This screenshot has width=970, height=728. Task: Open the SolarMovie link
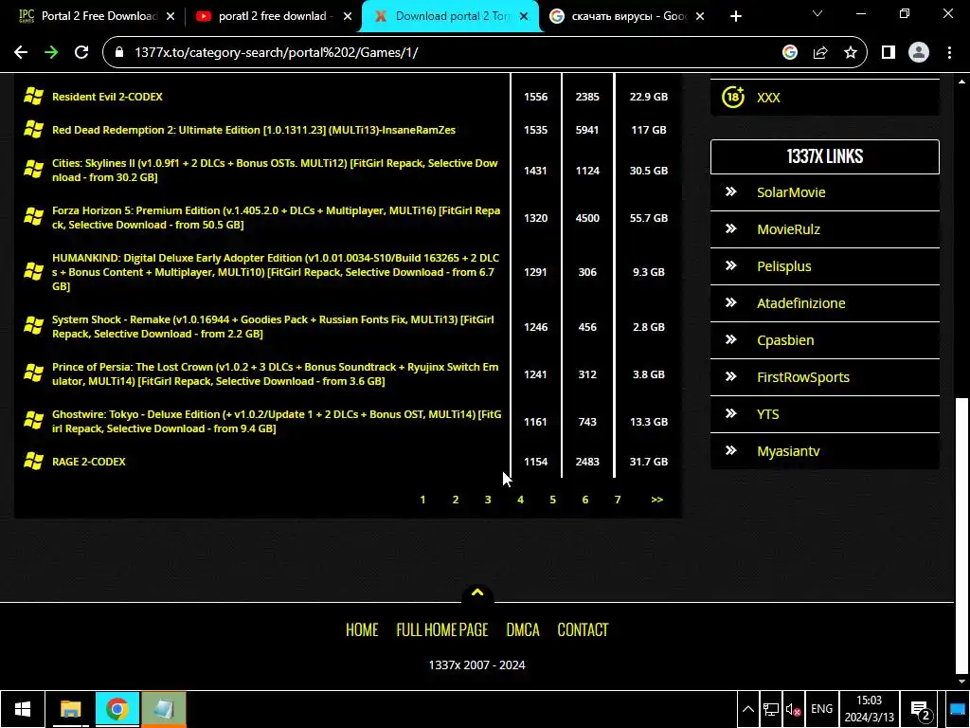pos(791,192)
